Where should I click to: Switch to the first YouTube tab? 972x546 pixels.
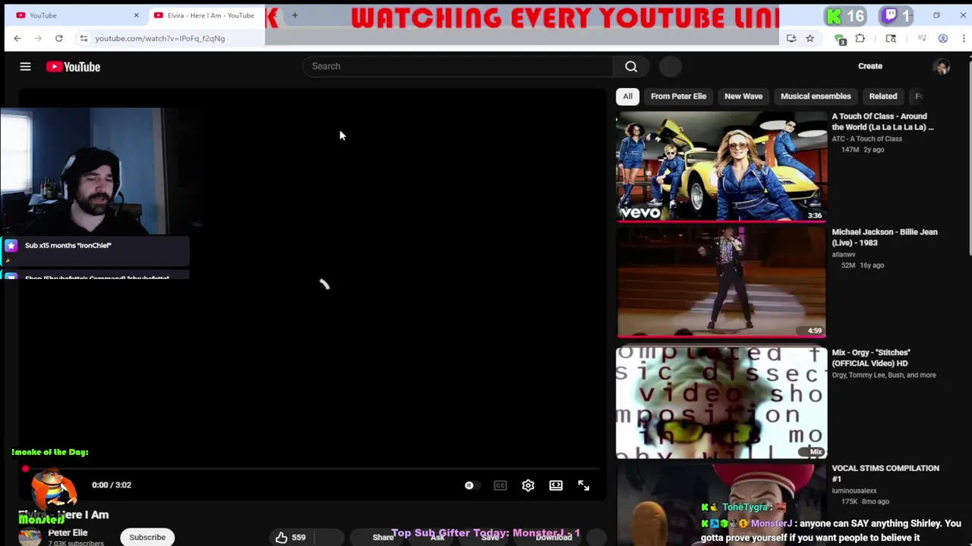tap(76, 15)
